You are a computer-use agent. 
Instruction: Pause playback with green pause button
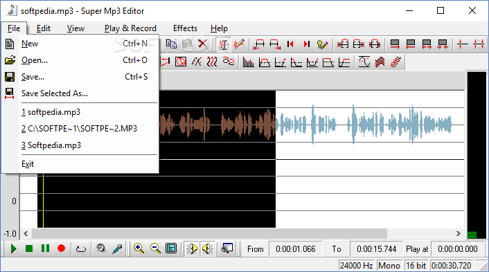[45, 248]
